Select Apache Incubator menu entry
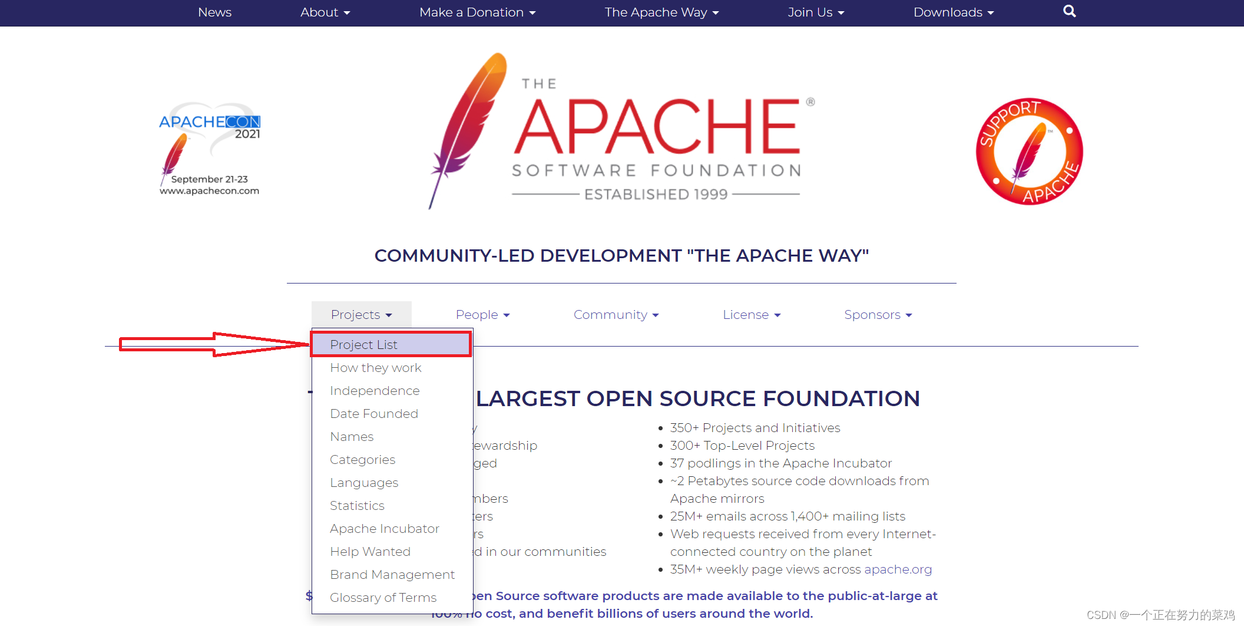The width and height of the screenshot is (1244, 626). (x=392, y=529)
